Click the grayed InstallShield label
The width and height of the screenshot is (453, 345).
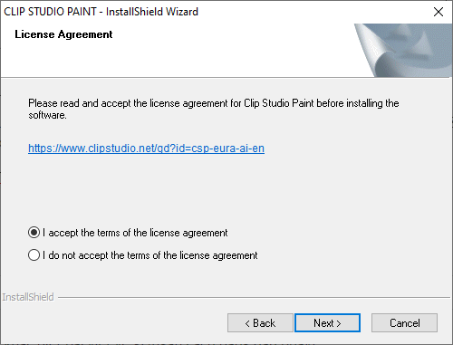pos(28,297)
